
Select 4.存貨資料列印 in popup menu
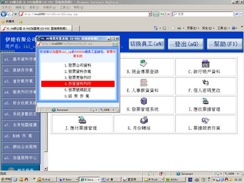point(78,84)
